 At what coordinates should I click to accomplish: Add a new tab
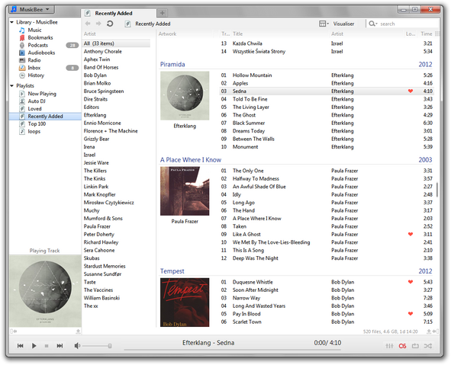(163, 13)
